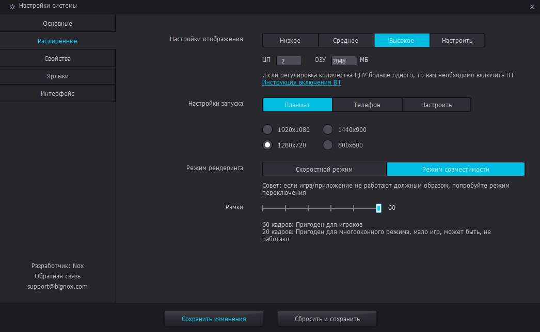Pick the 800x600 resolution radio button
The image size is (540, 332).
click(x=328, y=145)
